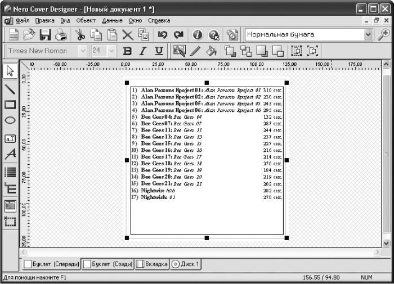Select the Artistic text tool
Image resolution: width=394 pixels, height=284 pixels.
pyautogui.click(x=10, y=154)
